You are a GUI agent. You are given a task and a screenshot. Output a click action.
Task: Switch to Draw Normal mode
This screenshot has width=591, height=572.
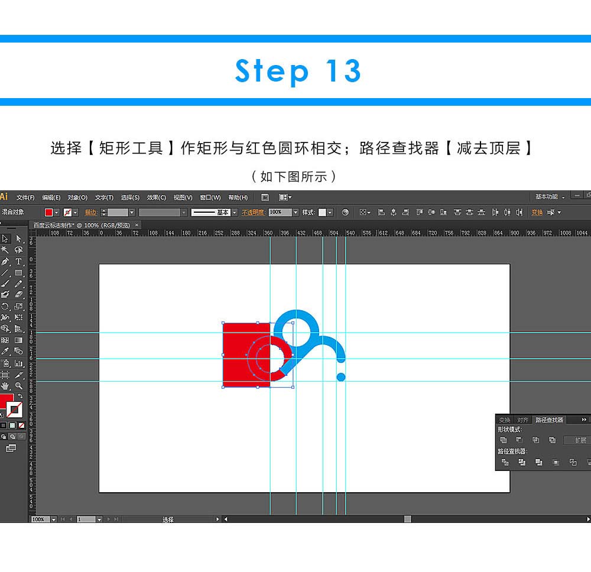coord(4,437)
